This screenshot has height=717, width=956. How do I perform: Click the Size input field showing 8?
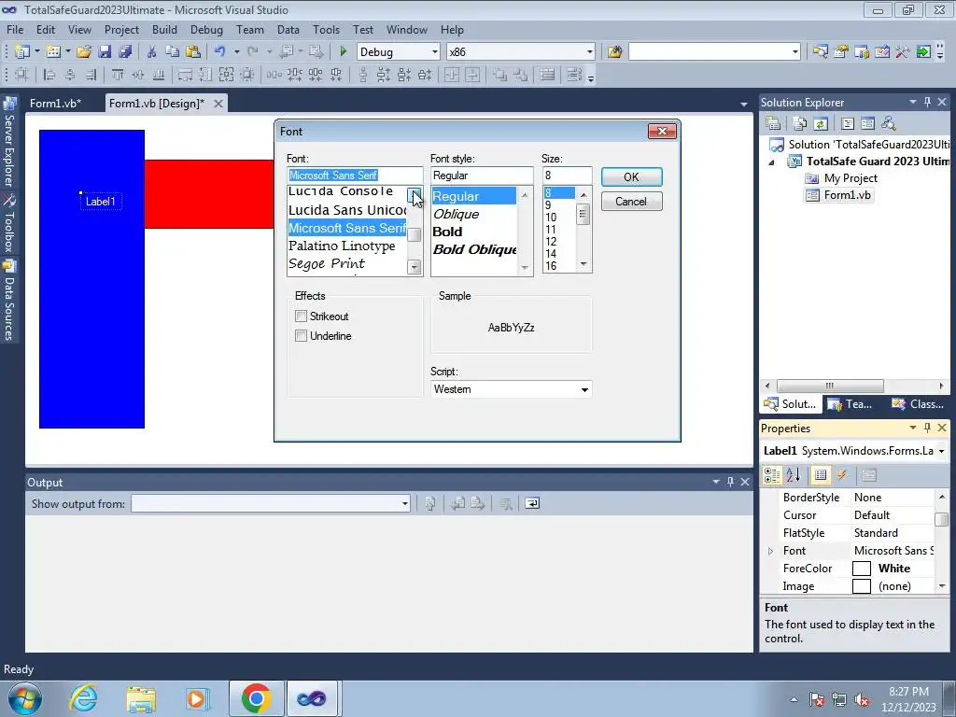click(567, 176)
